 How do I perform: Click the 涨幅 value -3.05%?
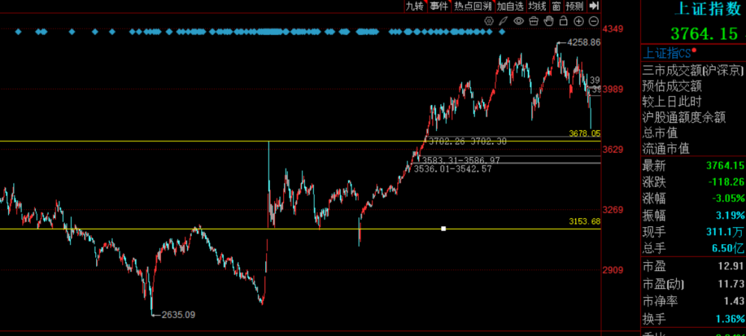(x=729, y=199)
